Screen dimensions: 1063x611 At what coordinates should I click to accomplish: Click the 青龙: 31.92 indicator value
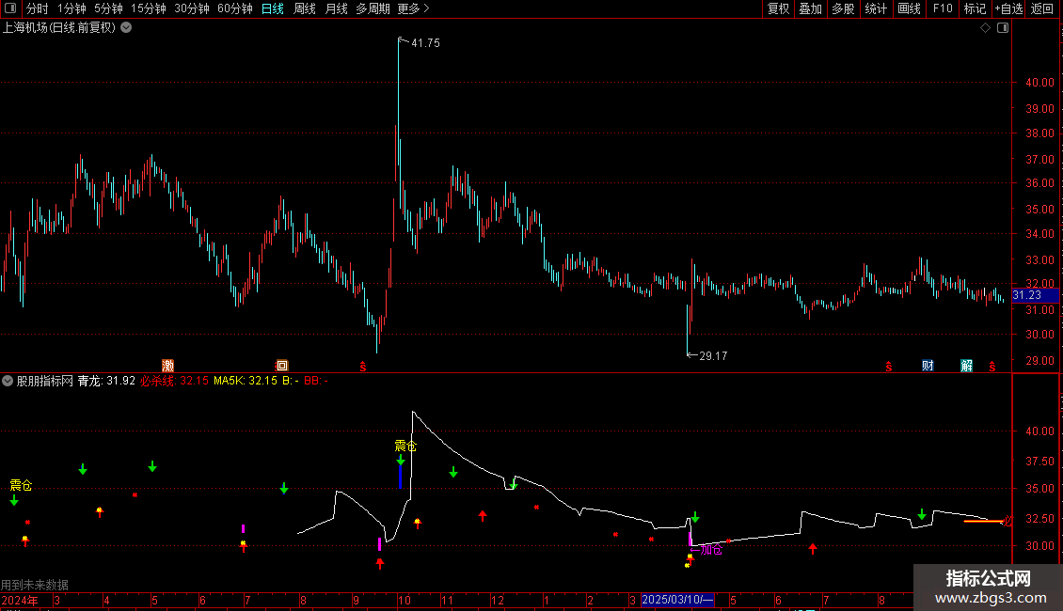pyautogui.click(x=106, y=381)
